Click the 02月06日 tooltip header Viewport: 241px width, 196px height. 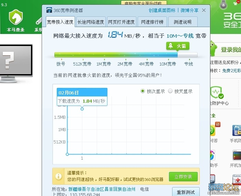click(82, 93)
